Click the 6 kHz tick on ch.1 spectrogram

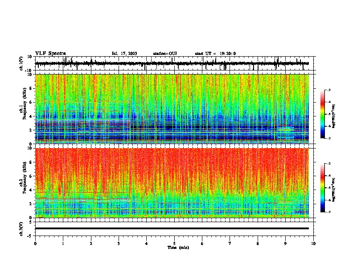(31, 102)
